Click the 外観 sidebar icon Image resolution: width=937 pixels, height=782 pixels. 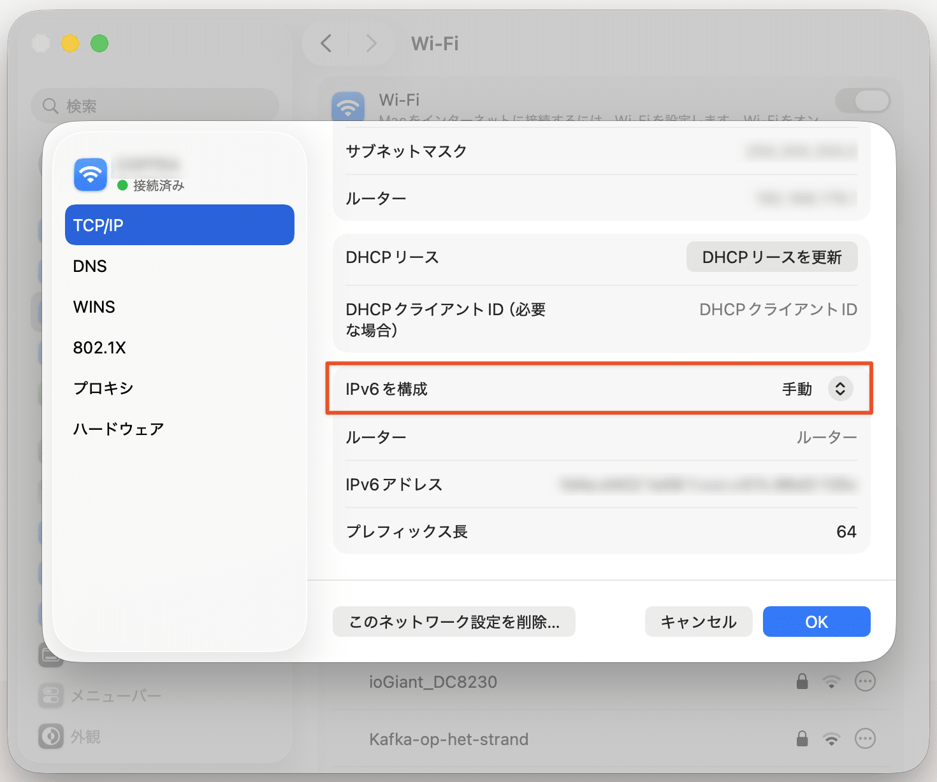click(51, 736)
